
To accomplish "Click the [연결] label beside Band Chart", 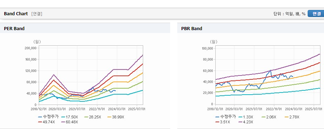I will (x=37, y=14).
